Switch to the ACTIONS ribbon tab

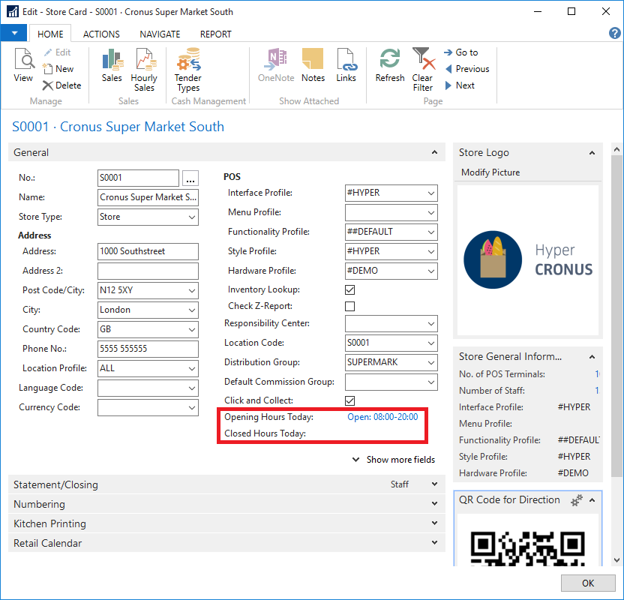click(101, 34)
